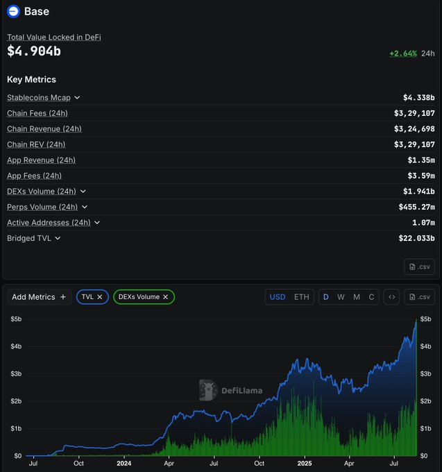Open Total Value Locked in DeFi link
Screen dimensions: 442x472
54,37
